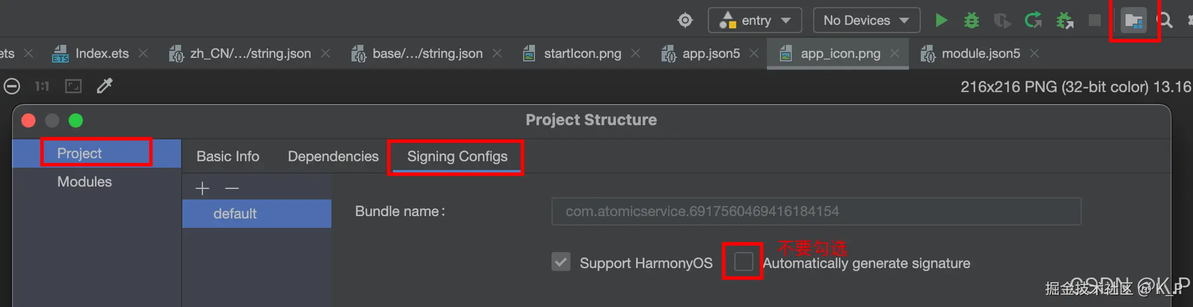Check Automatically generate signature
Image resolution: width=1193 pixels, height=307 pixels.
tap(743, 262)
